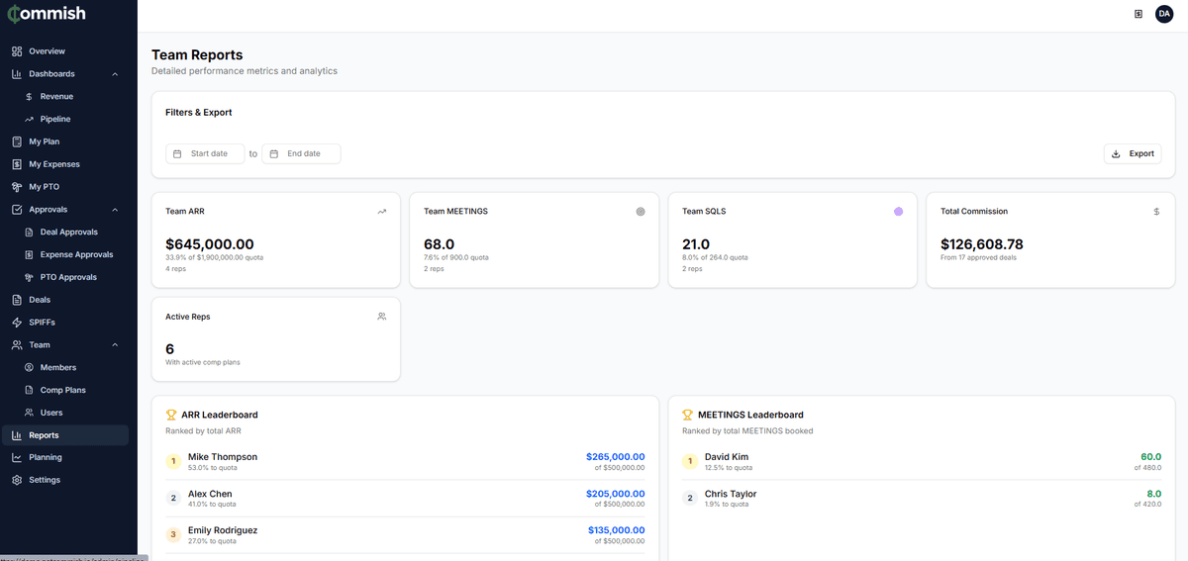The height and width of the screenshot is (561, 1188).
Task: Collapse the Team section chevron
Action: coord(115,345)
